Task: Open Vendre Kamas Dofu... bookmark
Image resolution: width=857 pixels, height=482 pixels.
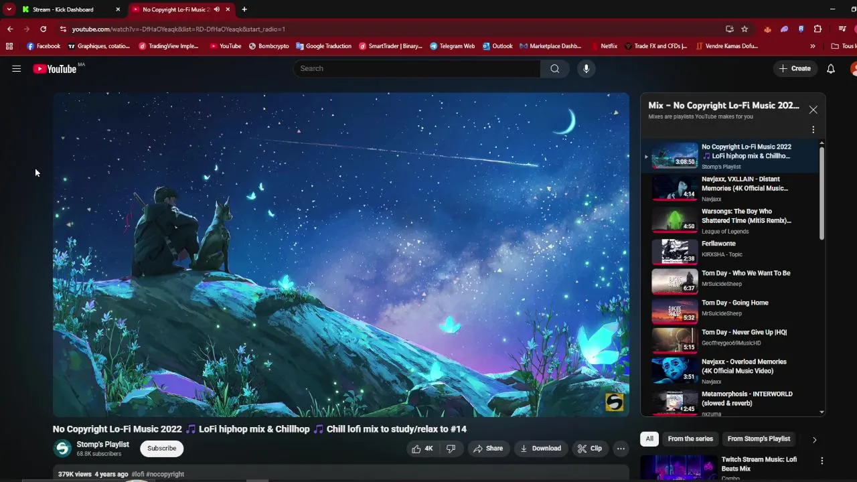Action: tap(727, 46)
